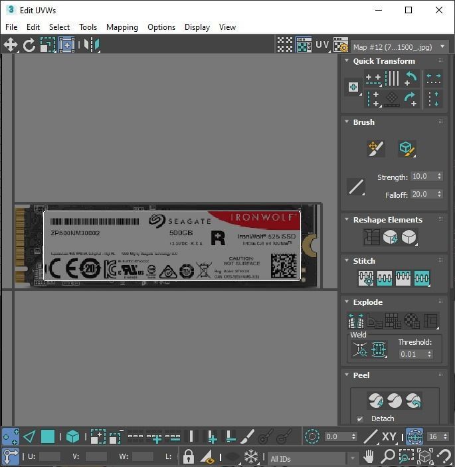Click Reset Peel icon
The height and width of the screenshot is (467, 455).
(413, 401)
